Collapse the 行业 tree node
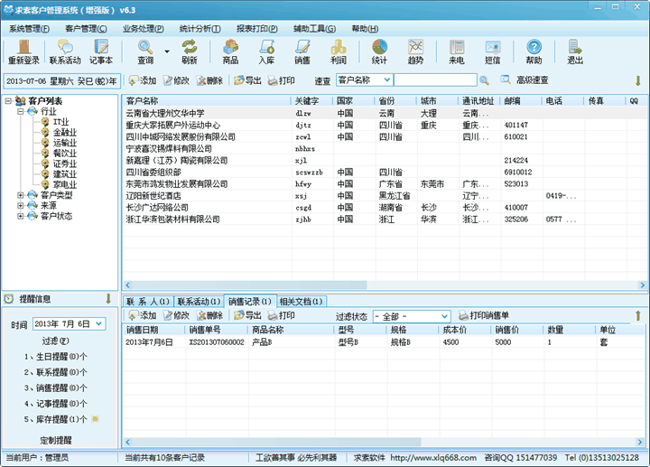 [x=21, y=111]
